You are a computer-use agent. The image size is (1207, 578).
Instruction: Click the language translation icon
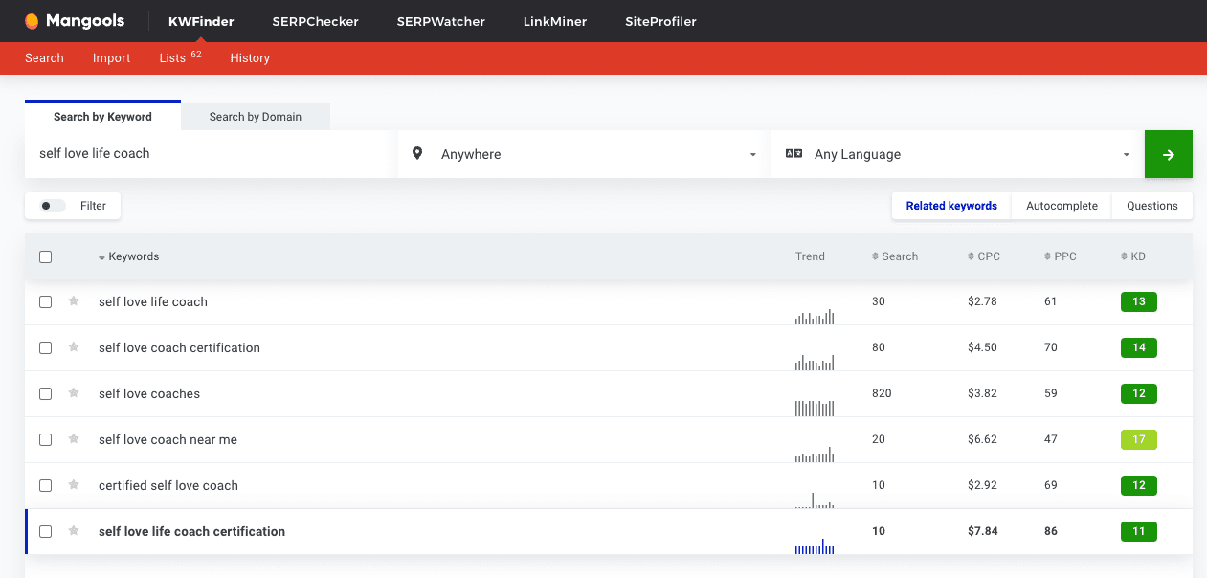click(793, 153)
